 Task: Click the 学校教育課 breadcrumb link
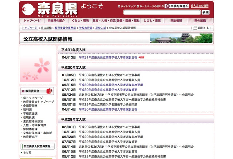pos(86,28)
